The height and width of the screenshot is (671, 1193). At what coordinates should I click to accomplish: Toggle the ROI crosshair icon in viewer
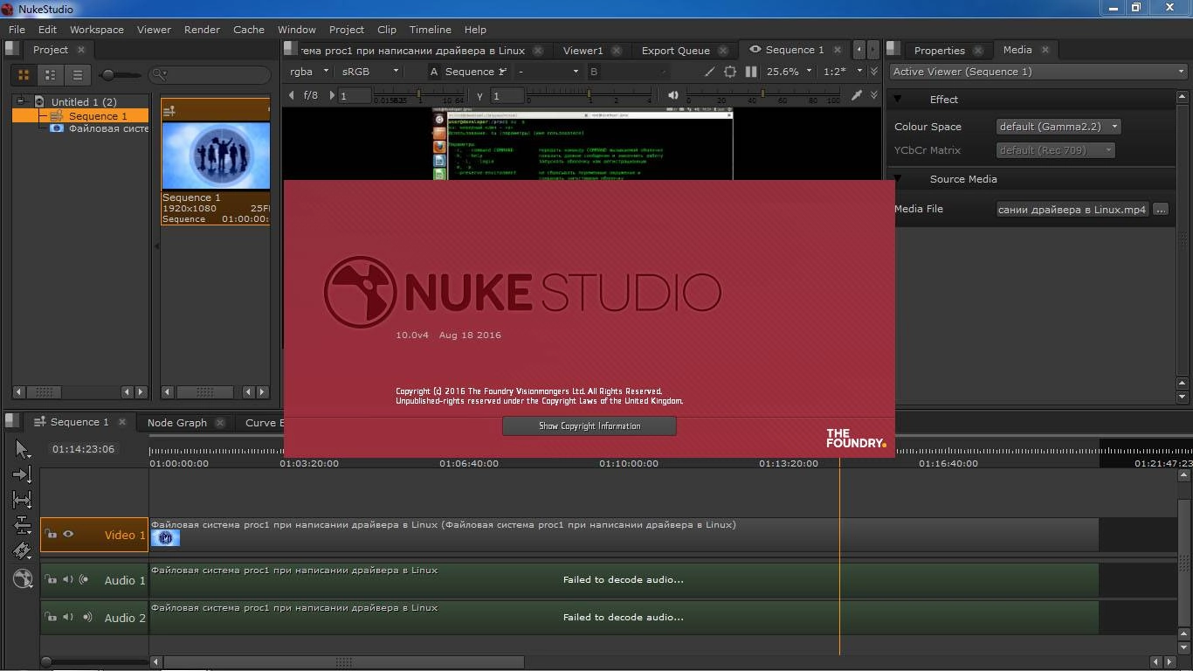[730, 72]
